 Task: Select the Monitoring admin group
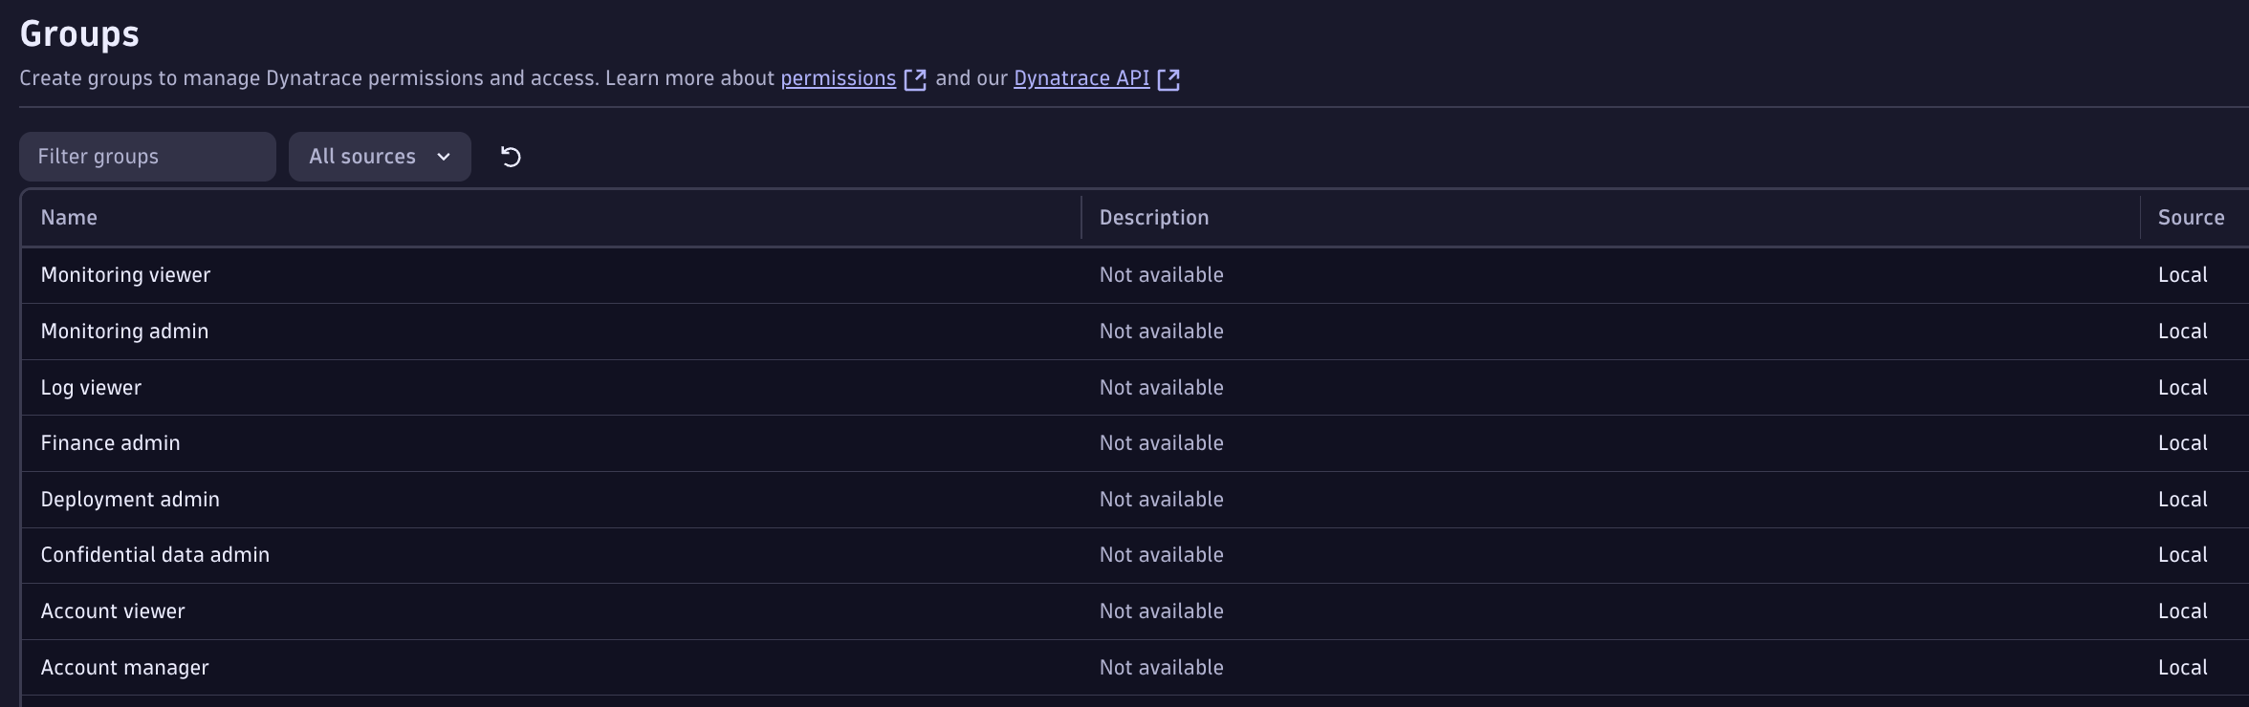[124, 332]
